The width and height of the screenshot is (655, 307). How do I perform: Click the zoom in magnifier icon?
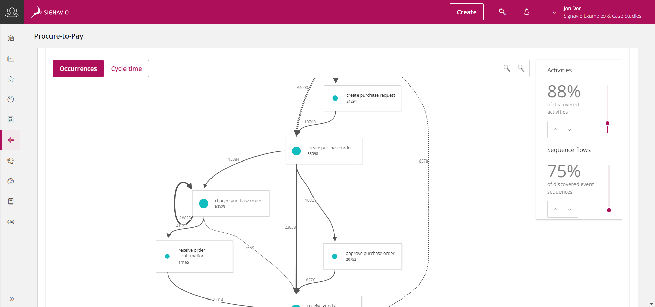tap(507, 68)
